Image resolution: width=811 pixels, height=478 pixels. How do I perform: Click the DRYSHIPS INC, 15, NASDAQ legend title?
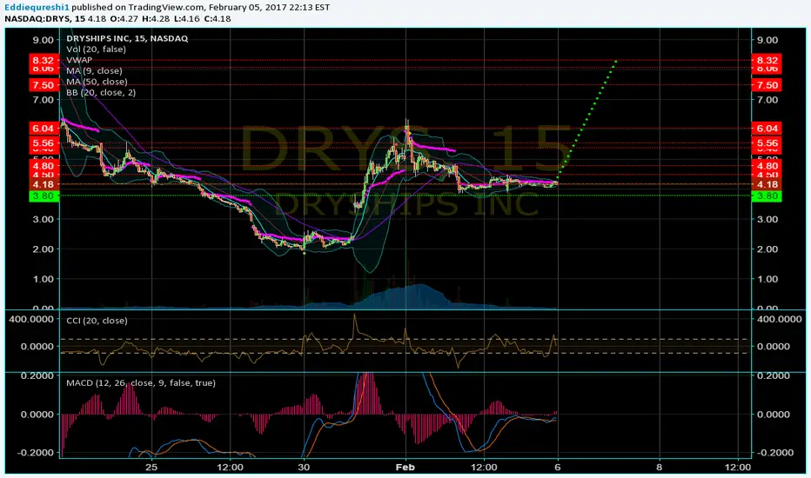[127, 38]
